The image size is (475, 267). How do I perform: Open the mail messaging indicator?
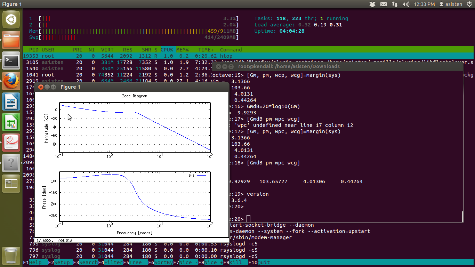tap(383, 4)
